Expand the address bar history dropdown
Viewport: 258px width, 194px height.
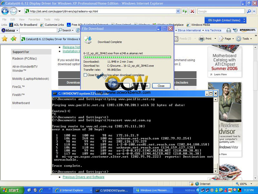pyautogui.click(x=178, y=11)
